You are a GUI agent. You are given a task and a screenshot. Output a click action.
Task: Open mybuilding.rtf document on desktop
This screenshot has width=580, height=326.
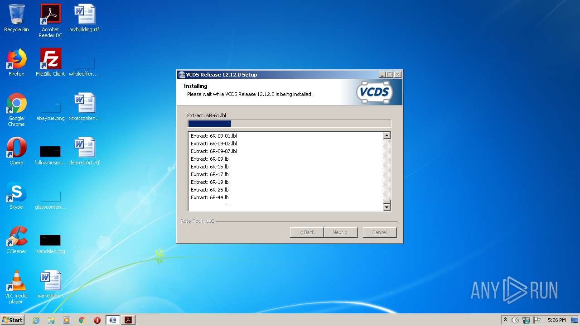point(84,18)
